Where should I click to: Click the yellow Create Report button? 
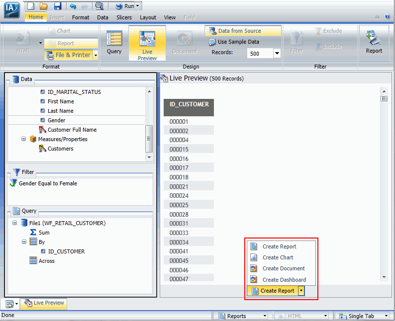pyautogui.click(x=273, y=291)
